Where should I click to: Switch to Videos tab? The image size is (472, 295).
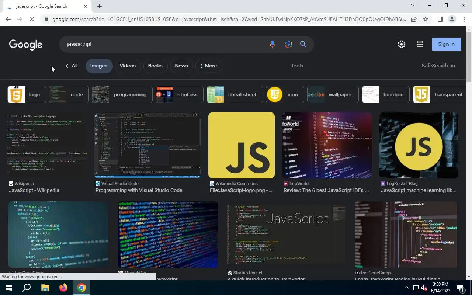click(128, 66)
